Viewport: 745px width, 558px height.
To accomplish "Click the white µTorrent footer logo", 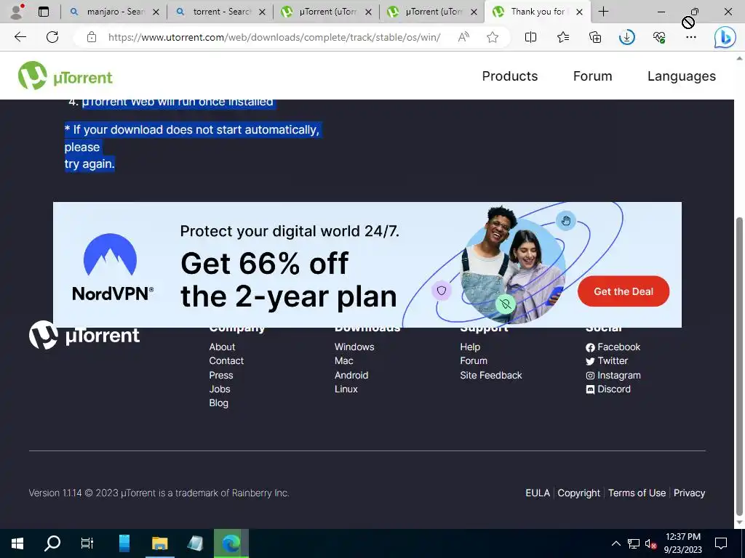I will [x=84, y=335].
